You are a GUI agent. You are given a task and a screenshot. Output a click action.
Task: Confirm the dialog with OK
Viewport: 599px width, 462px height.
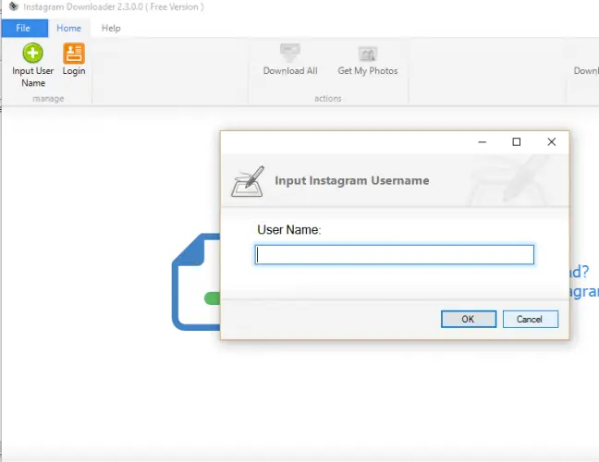(x=469, y=319)
